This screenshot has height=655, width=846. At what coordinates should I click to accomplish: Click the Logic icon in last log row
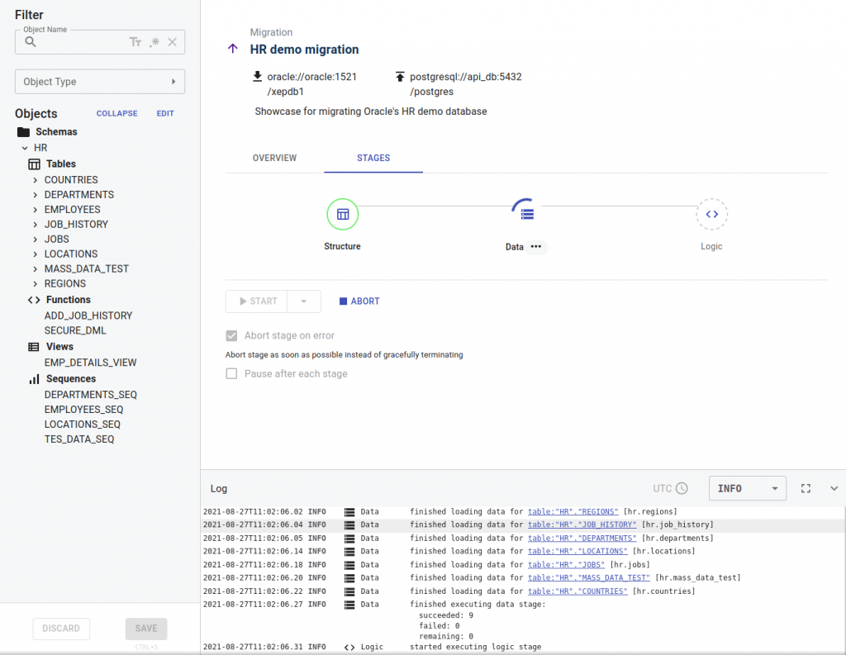pos(349,647)
